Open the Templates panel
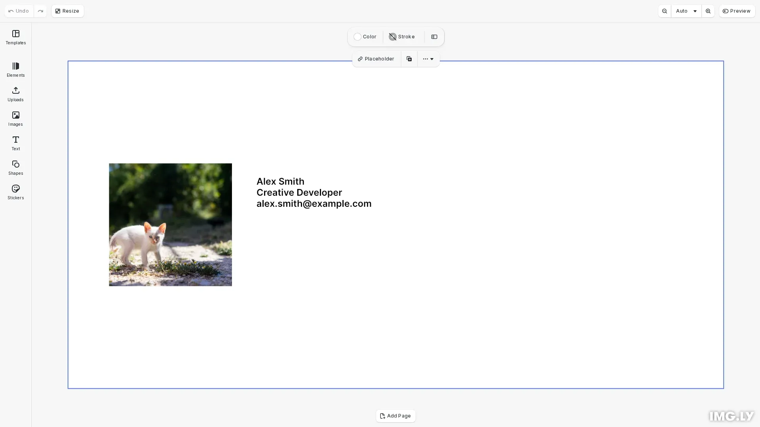 (x=15, y=38)
